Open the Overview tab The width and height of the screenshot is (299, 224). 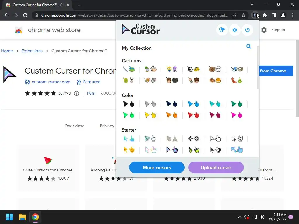[74, 126]
